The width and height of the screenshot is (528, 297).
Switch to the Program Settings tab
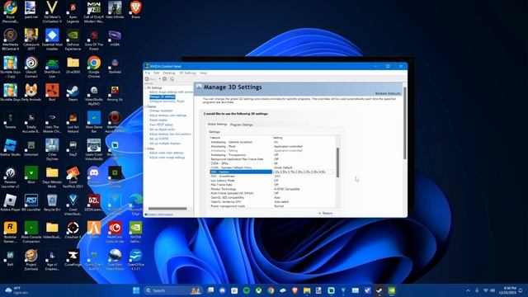(x=242, y=125)
